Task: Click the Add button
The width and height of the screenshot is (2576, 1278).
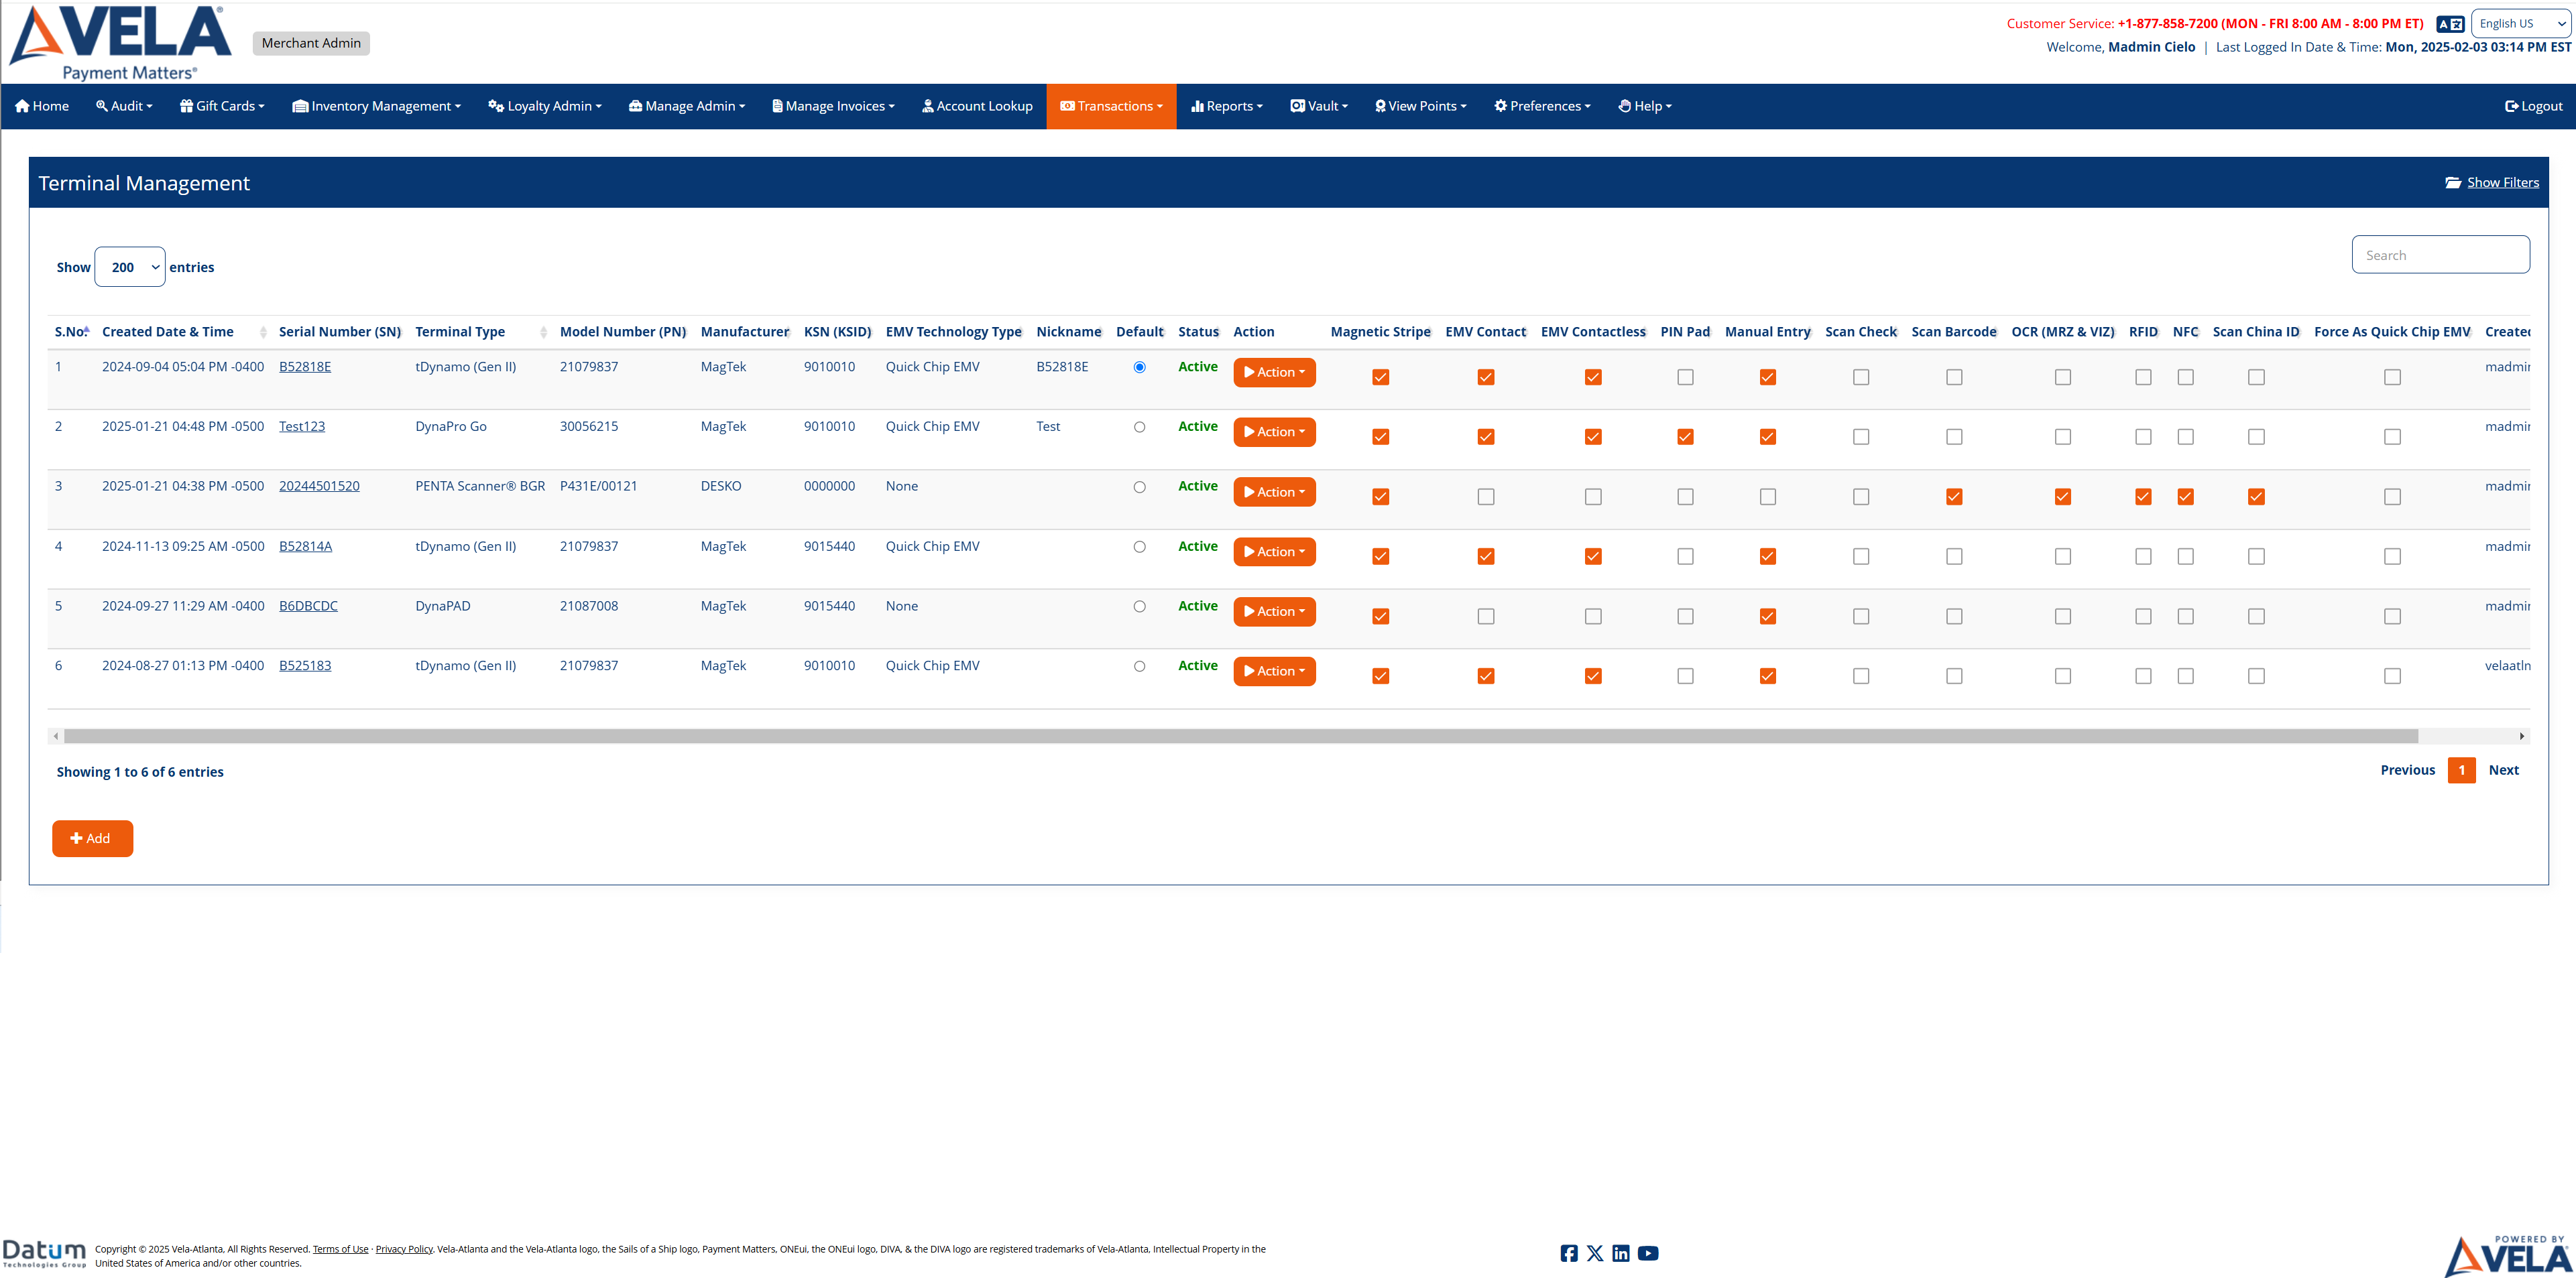Action: click(x=92, y=838)
